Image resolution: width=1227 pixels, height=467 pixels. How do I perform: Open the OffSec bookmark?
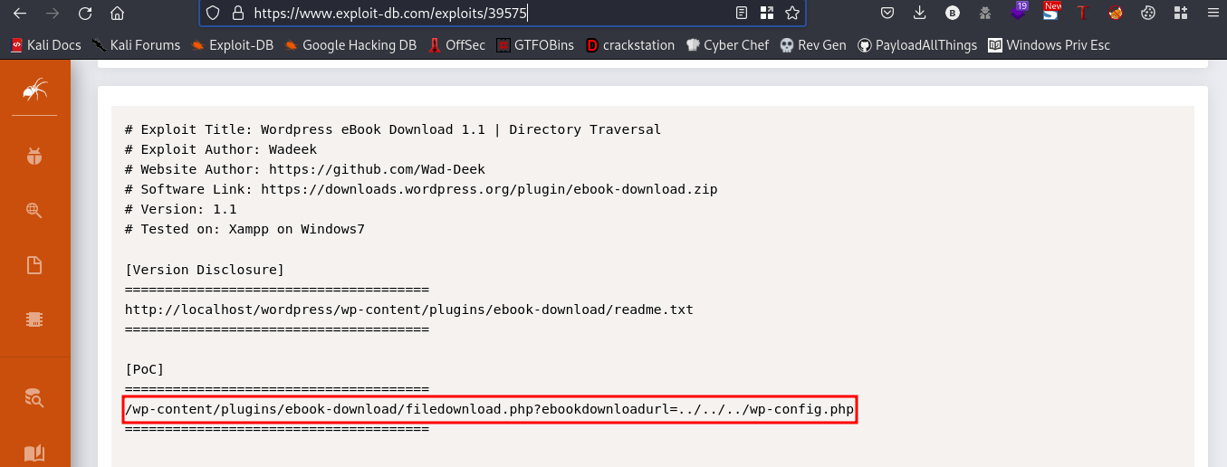click(x=457, y=44)
